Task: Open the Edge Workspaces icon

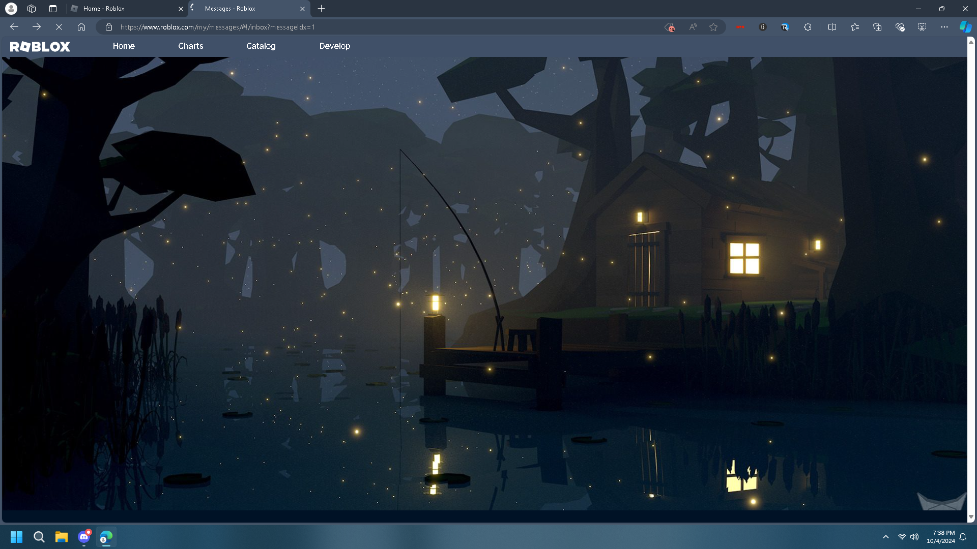Action: (32, 9)
